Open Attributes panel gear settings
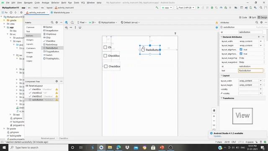Screen dimensions: 268x151 tap(261, 22)
